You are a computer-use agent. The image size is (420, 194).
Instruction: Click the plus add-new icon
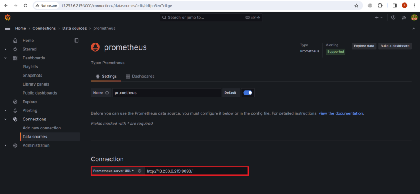point(379,17)
